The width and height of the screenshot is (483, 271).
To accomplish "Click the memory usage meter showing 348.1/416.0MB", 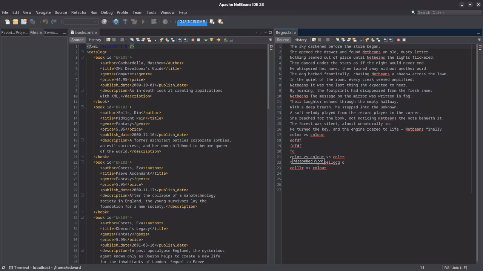I will [x=192, y=21].
